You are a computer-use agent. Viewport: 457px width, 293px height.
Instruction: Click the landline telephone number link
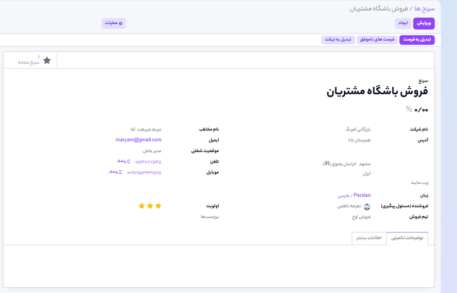point(148,162)
